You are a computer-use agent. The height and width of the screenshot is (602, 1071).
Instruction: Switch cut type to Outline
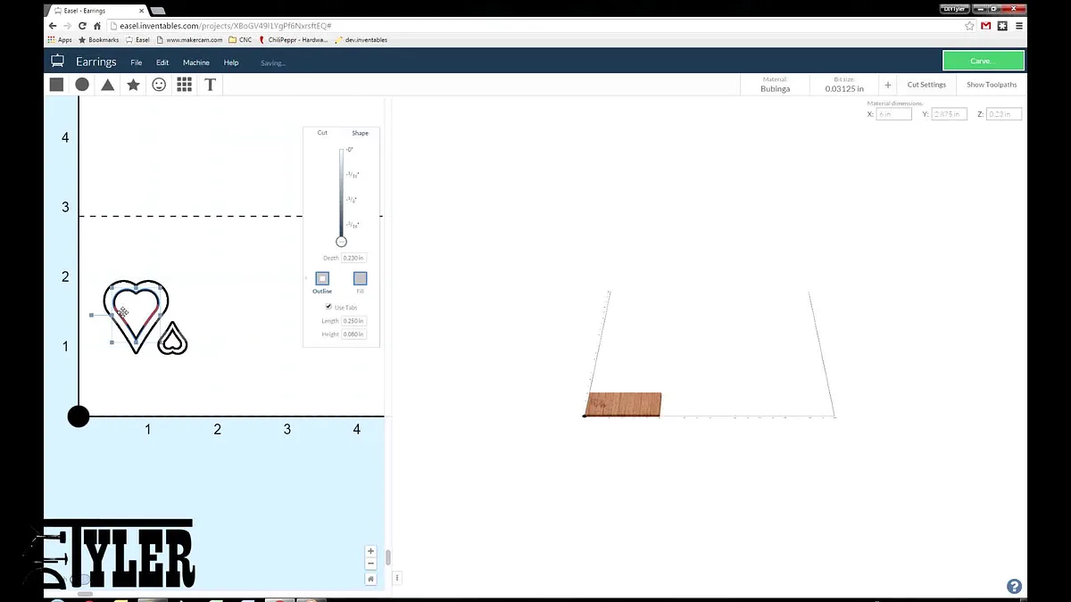pos(322,279)
